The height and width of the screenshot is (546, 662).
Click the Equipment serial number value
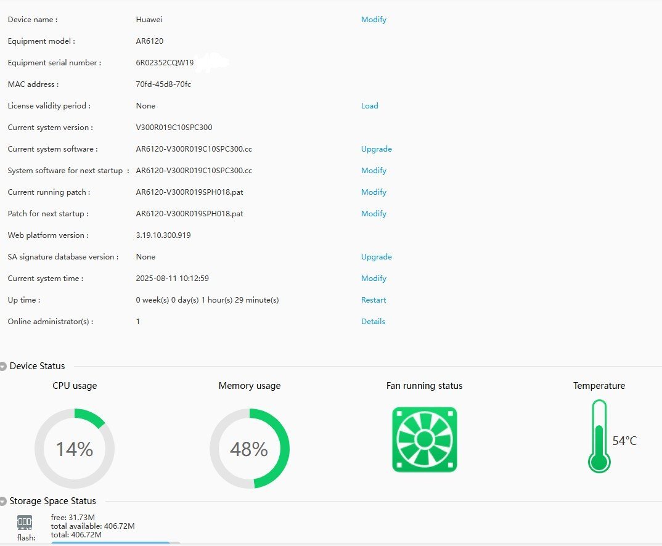165,62
